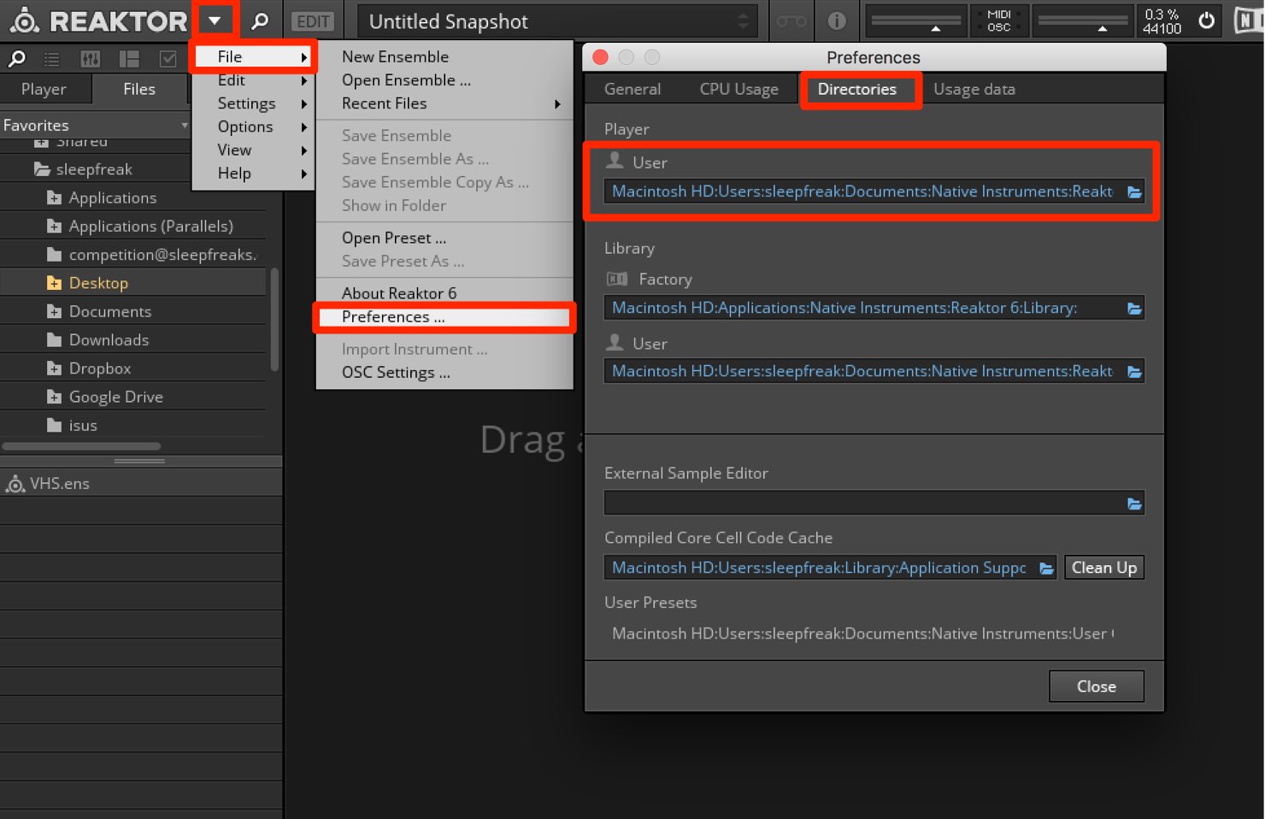Toggle the EDIT mode button
The height and width of the screenshot is (819, 1265).
(x=313, y=21)
